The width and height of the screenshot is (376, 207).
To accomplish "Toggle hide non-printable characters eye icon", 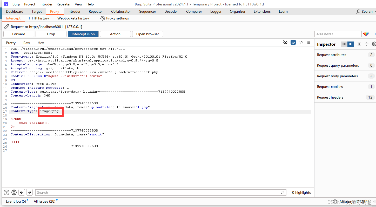I will (x=285, y=42).
